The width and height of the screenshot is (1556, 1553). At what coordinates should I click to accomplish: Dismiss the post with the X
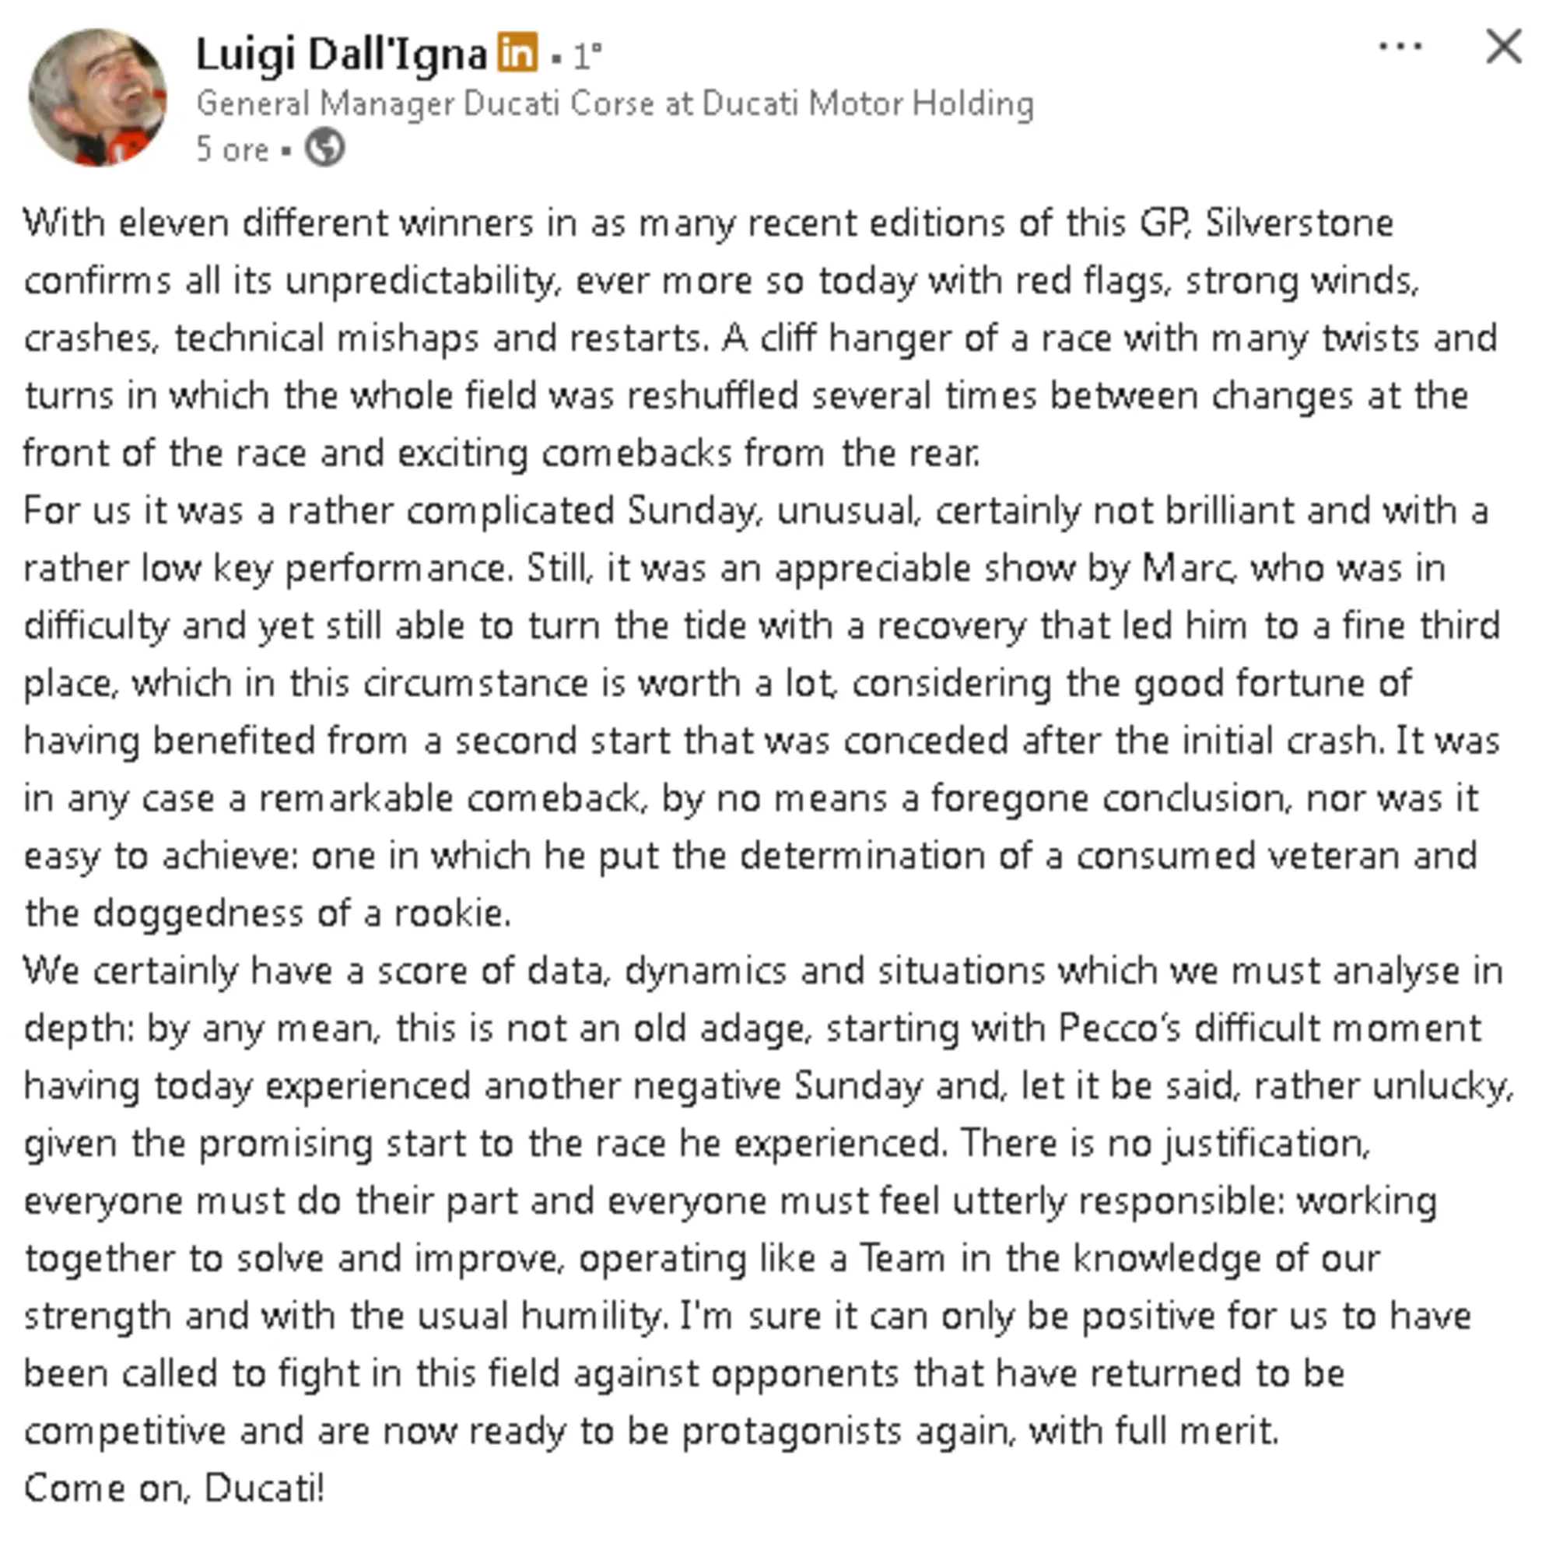(x=1503, y=47)
